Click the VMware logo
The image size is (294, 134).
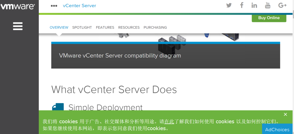coord(18,7)
